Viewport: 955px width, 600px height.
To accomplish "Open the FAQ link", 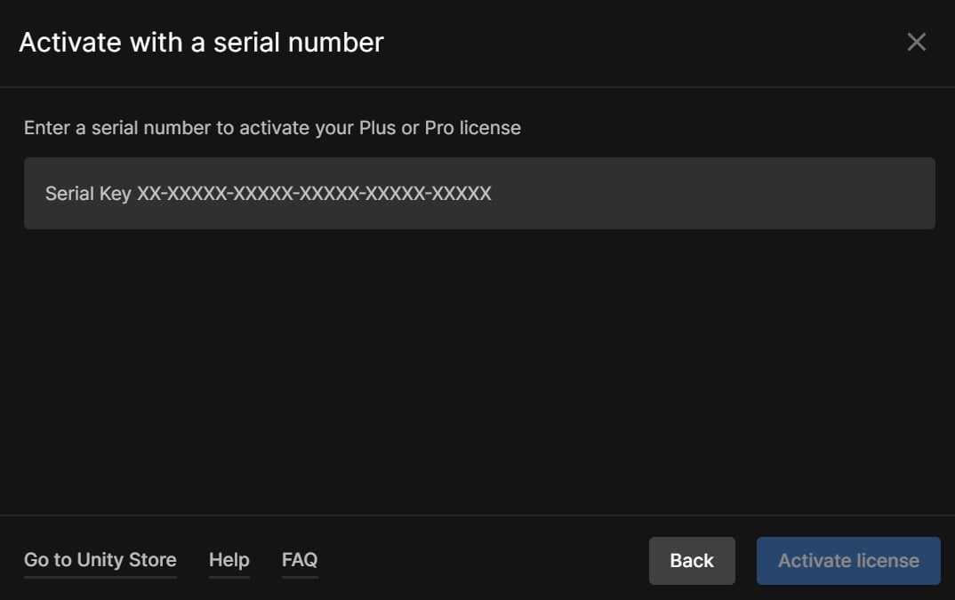I will [x=299, y=560].
